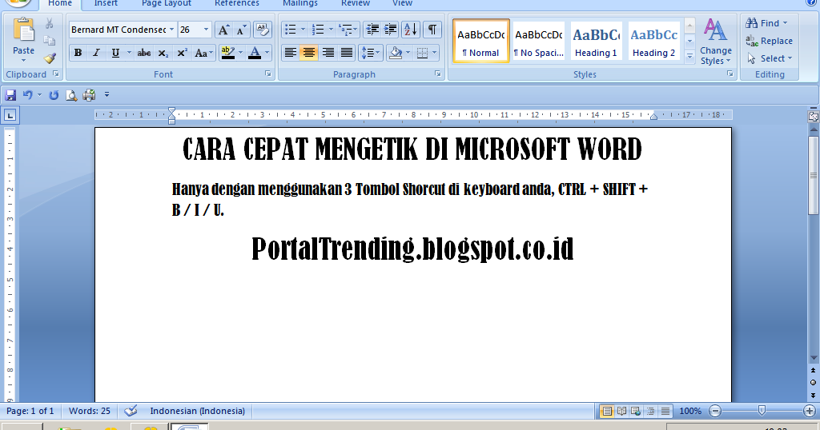
Task: Expand Styles gallery More arrow
Action: coord(689,56)
